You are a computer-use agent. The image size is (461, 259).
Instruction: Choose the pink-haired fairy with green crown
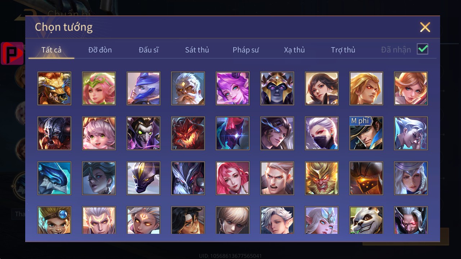(99, 88)
